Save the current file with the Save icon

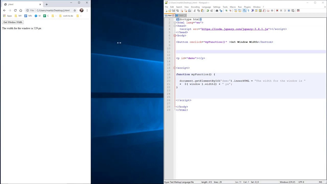(x=173, y=10)
